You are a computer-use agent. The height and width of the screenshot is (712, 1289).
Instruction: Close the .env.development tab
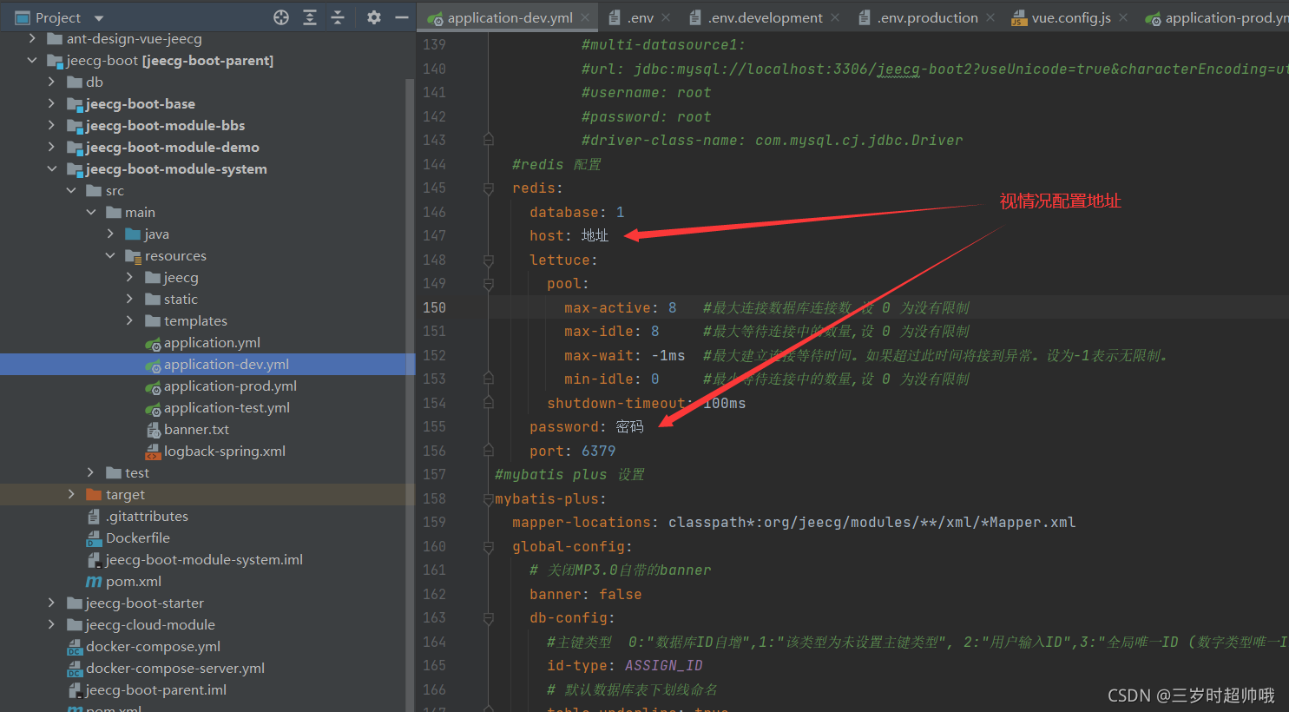pyautogui.click(x=835, y=17)
